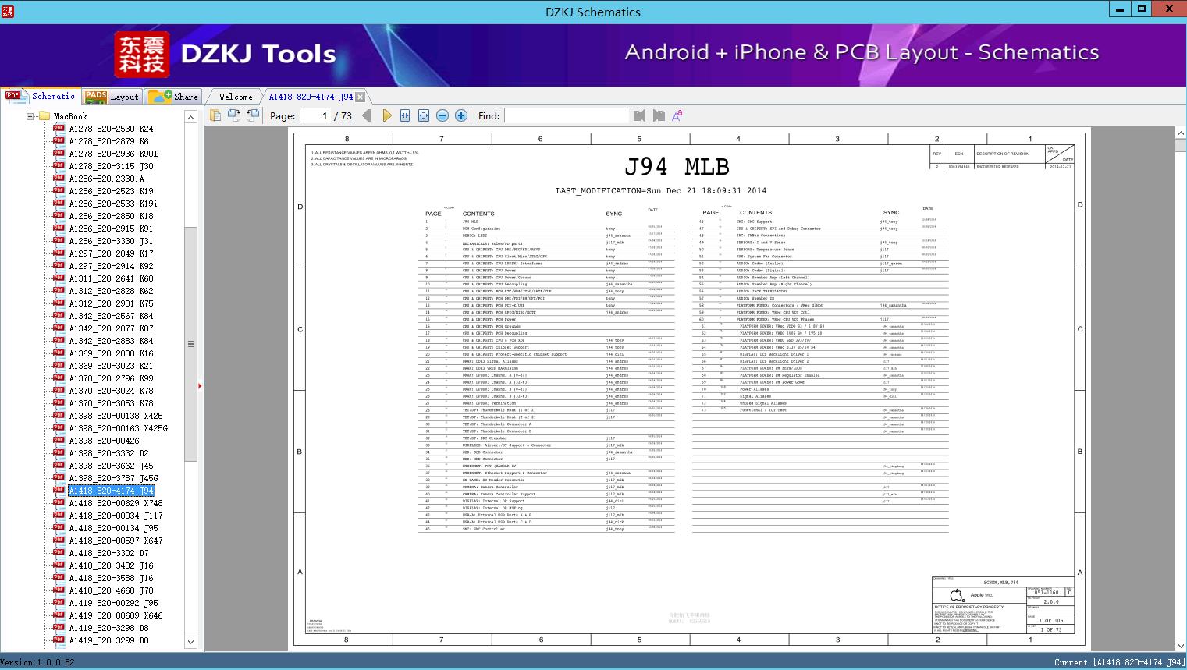Screen dimensions: 1187x670
Task: Open A1286-620.2330.A schematic
Action: pos(106,179)
